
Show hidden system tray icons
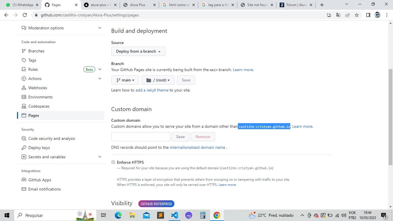pyautogui.click(x=302, y=215)
